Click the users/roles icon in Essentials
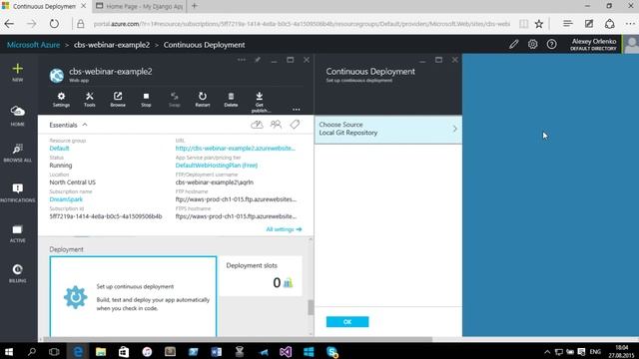Screen dimensions: 639x359 pos(276,125)
